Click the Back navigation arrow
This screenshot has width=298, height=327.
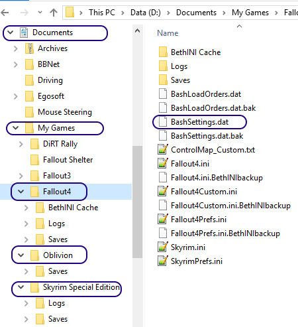pyautogui.click(x=5, y=13)
